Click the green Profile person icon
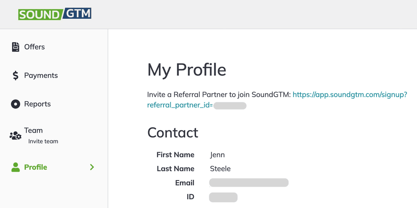 (15, 167)
